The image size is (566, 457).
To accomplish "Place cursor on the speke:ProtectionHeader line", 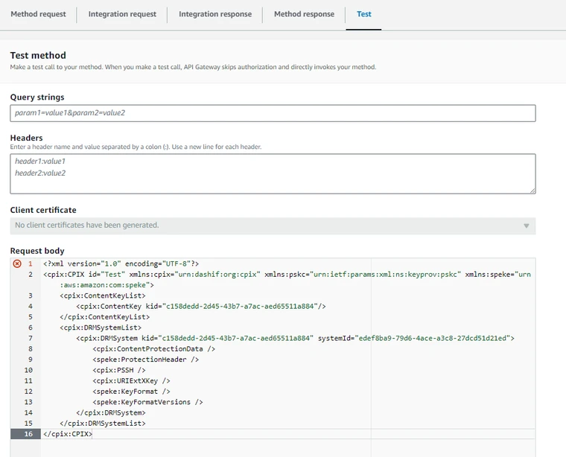I will 145,359.
